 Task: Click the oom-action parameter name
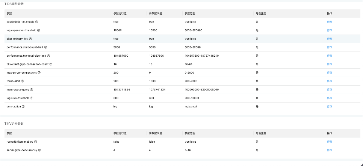tap(14, 107)
